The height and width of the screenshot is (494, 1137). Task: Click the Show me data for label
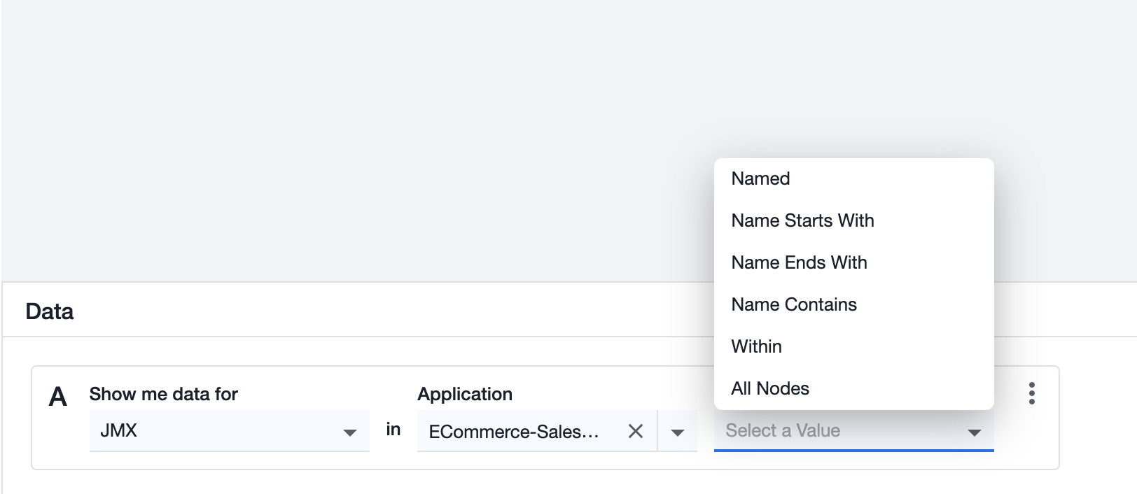click(x=164, y=394)
